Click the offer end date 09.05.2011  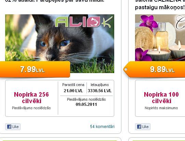point(87,104)
